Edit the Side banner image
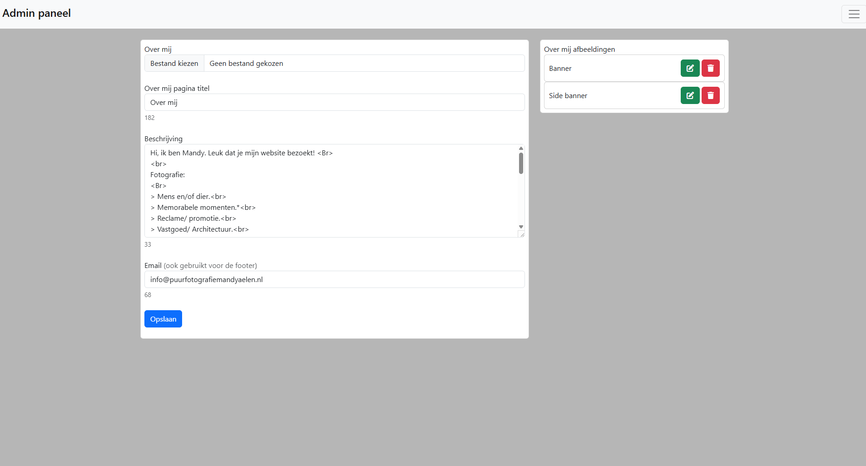 pyautogui.click(x=690, y=95)
